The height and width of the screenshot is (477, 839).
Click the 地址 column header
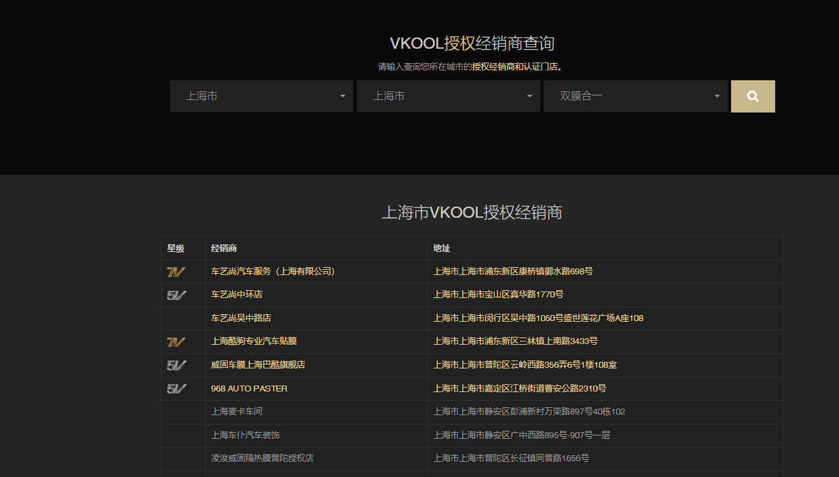[442, 248]
